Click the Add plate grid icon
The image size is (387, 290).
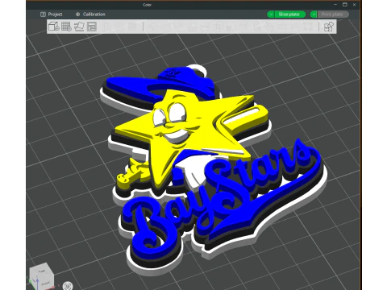pyautogui.click(x=66, y=27)
